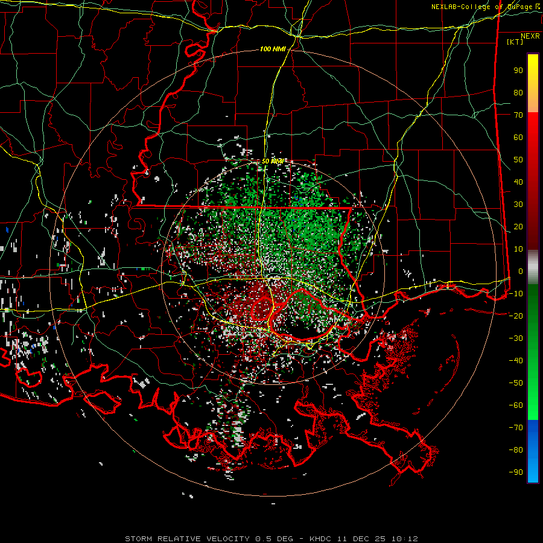Click the 70 value on the velocity scale
This screenshot has height=543, width=543.
tap(518, 115)
